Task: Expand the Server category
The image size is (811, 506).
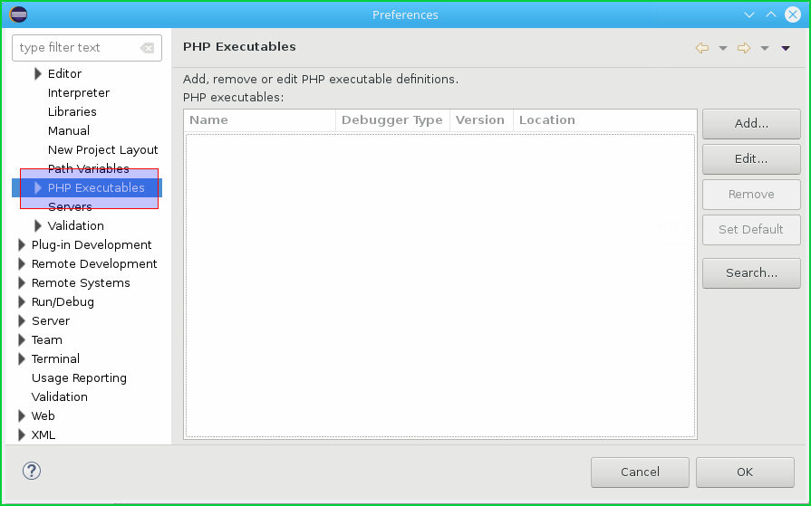Action: pyautogui.click(x=22, y=321)
